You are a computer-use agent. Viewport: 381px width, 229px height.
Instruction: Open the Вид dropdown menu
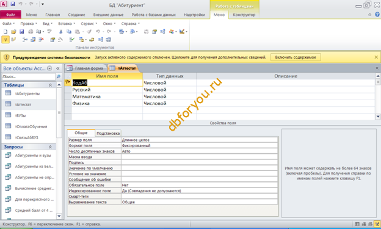[x=48, y=24]
